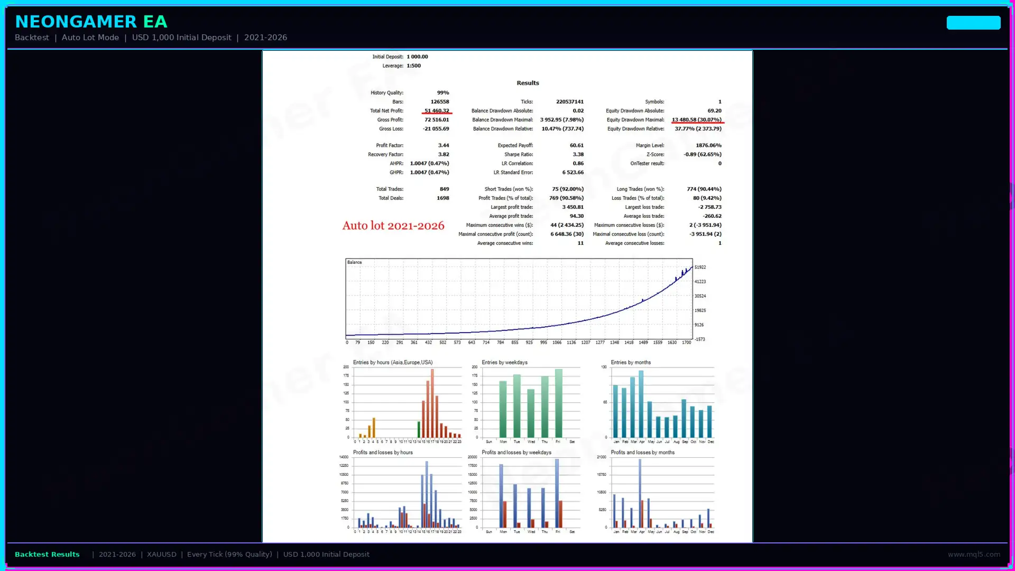Screen dimensions: 1015x571
Task: Click the Long Trades value 774 (90.44%)
Action: tap(704, 189)
